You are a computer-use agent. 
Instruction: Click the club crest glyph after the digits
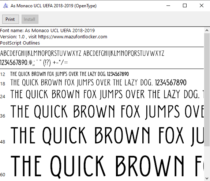tap(30, 62)
